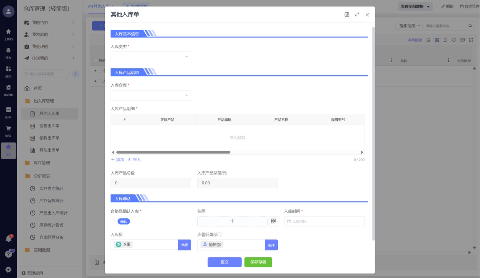Open 销售出库单 in the sidebar menu
This screenshot has width=480, height=278.
49,126
